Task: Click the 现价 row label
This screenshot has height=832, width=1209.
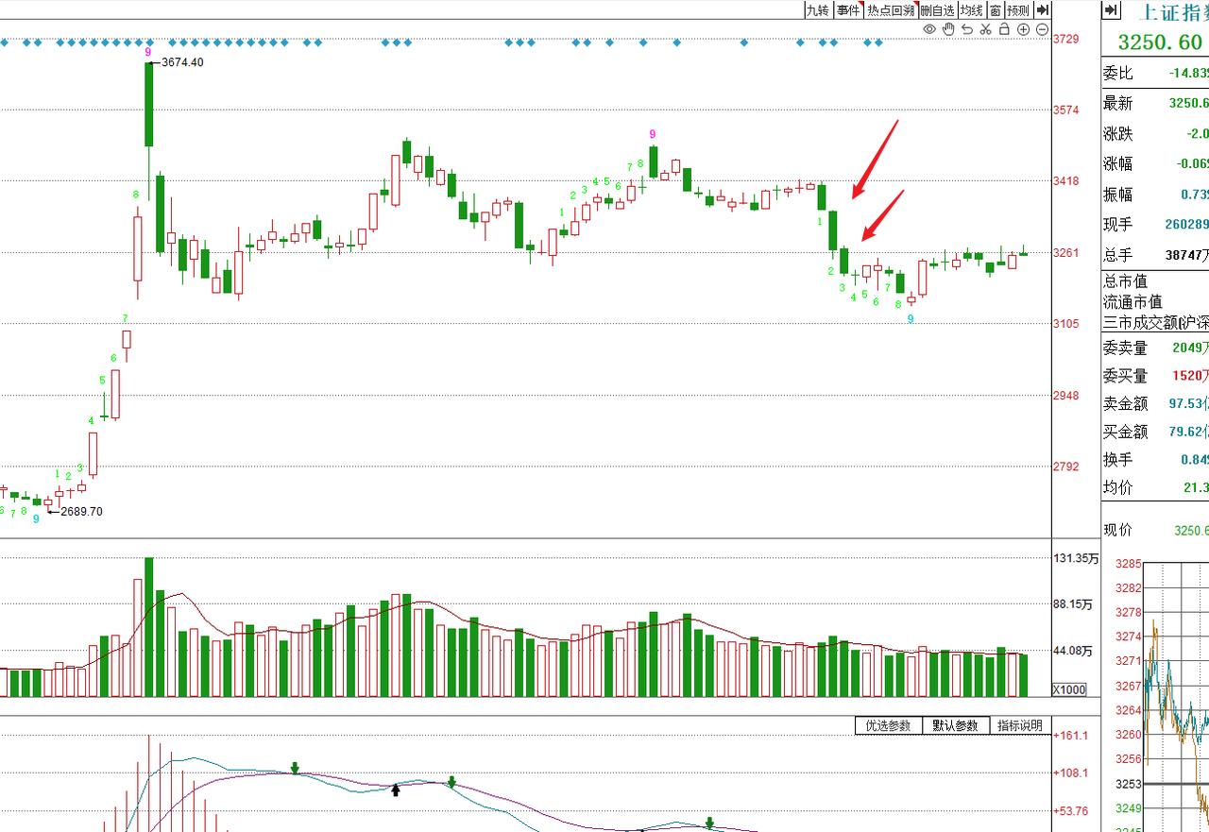Action: coord(1118,531)
